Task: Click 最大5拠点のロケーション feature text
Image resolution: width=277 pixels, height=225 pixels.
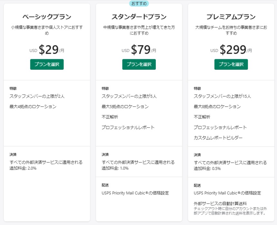Action: 125,106
